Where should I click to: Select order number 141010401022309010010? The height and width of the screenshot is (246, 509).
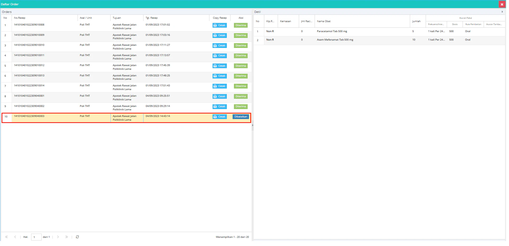tap(29, 45)
